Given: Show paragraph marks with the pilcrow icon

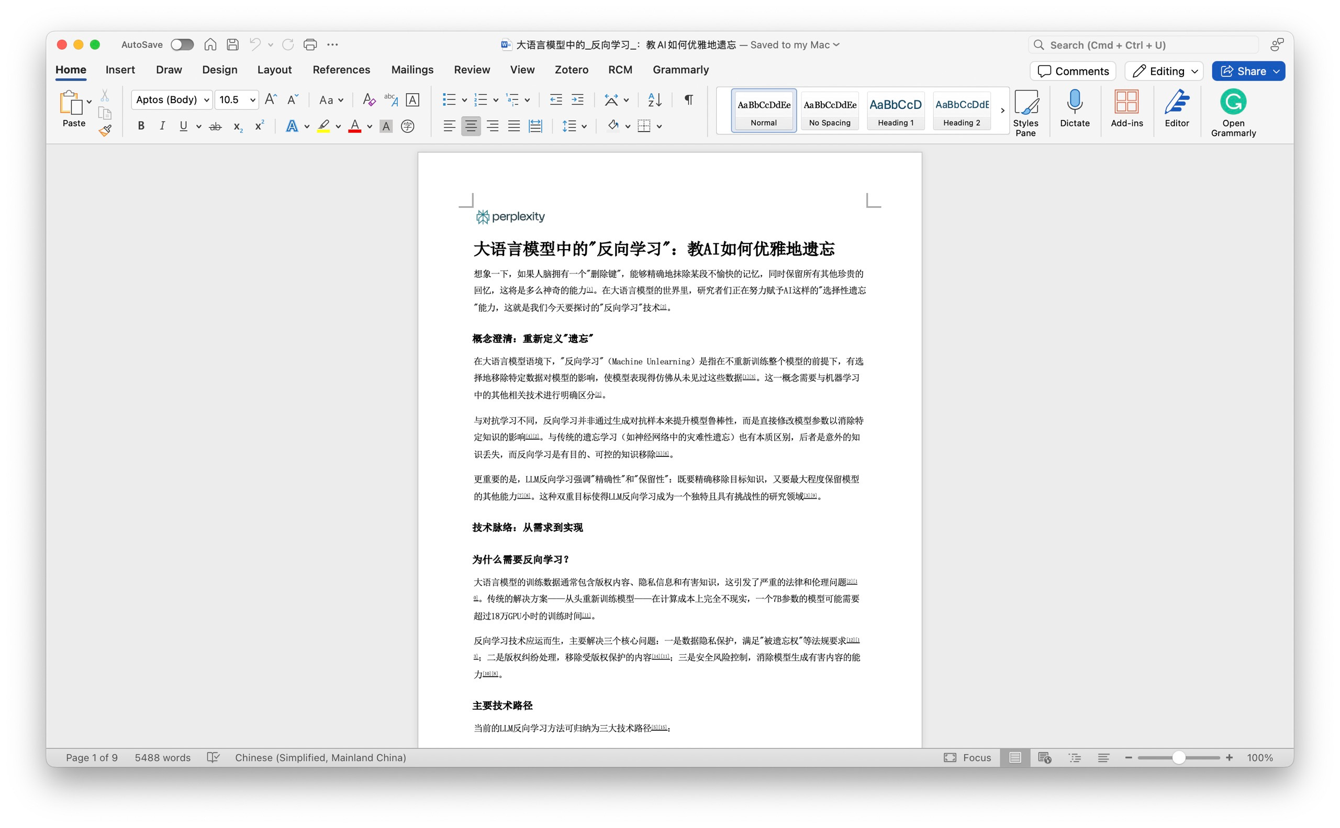Looking at the screenshot, I should (x=688, y=99).
